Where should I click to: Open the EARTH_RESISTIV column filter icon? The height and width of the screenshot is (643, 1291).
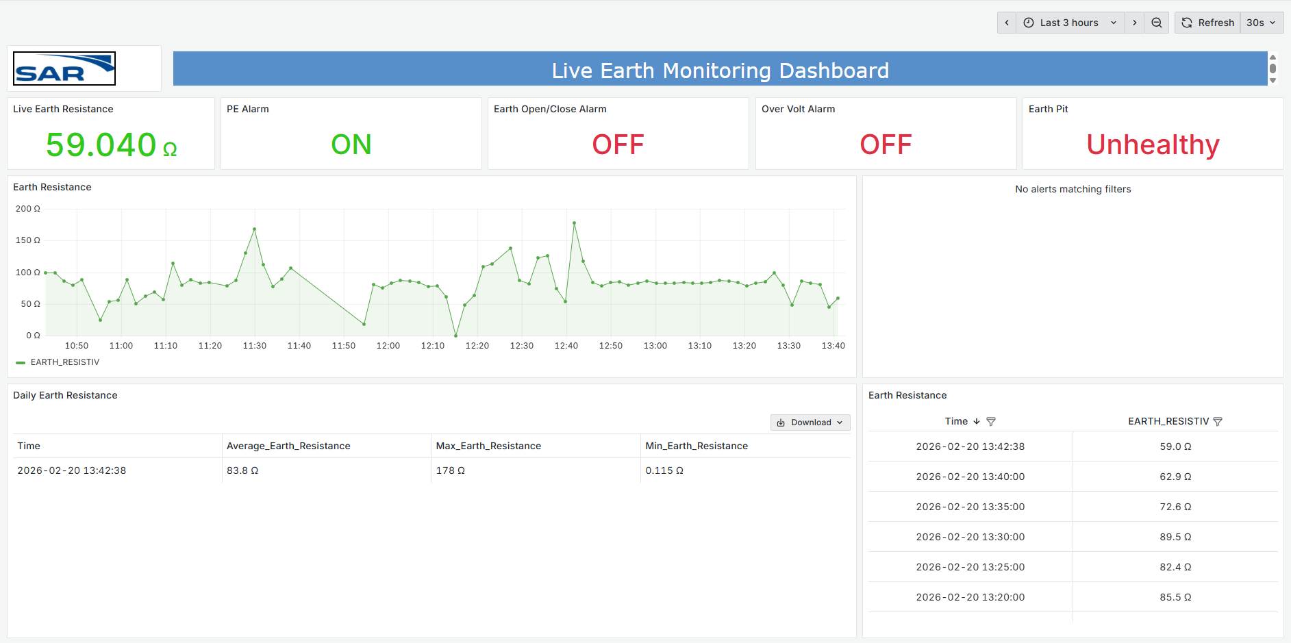point(1217,422)
